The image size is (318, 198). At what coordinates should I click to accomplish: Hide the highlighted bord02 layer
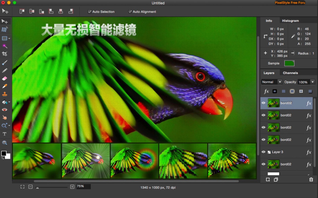(x=263, y=103)
